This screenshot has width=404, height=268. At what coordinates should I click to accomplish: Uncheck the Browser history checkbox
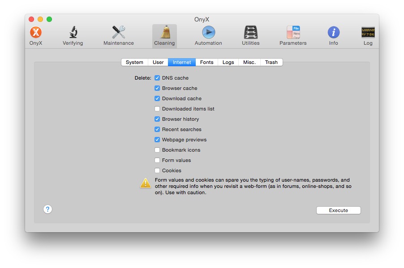(157, 119)
